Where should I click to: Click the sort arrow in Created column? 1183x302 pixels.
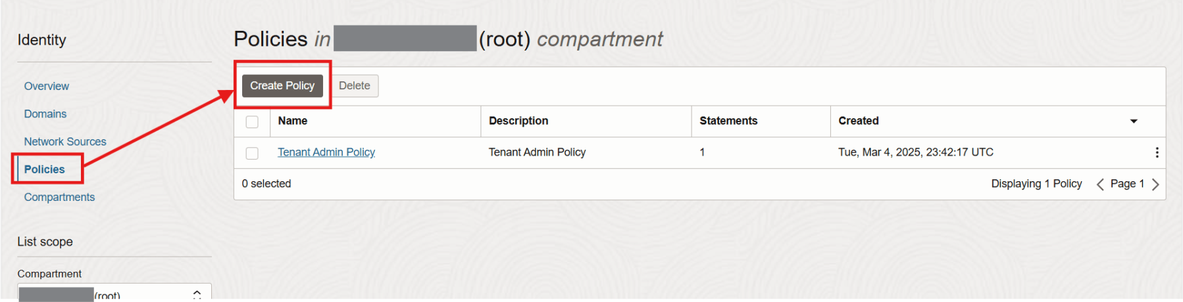click(1134, 121)
